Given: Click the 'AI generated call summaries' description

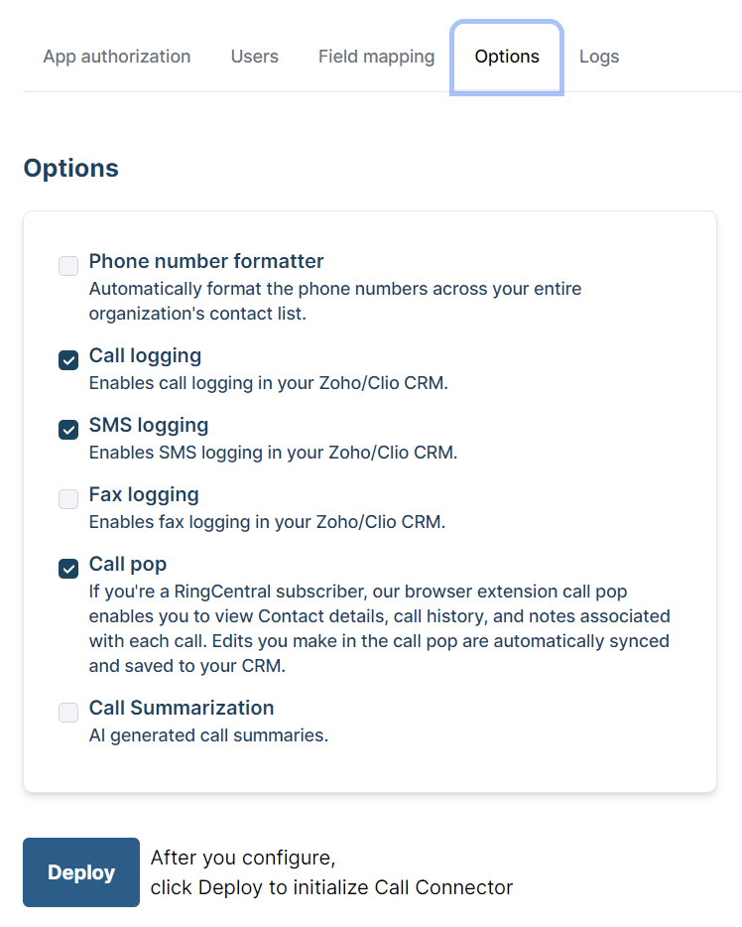Looking at the screenshot, I should (x=208, y=735).
